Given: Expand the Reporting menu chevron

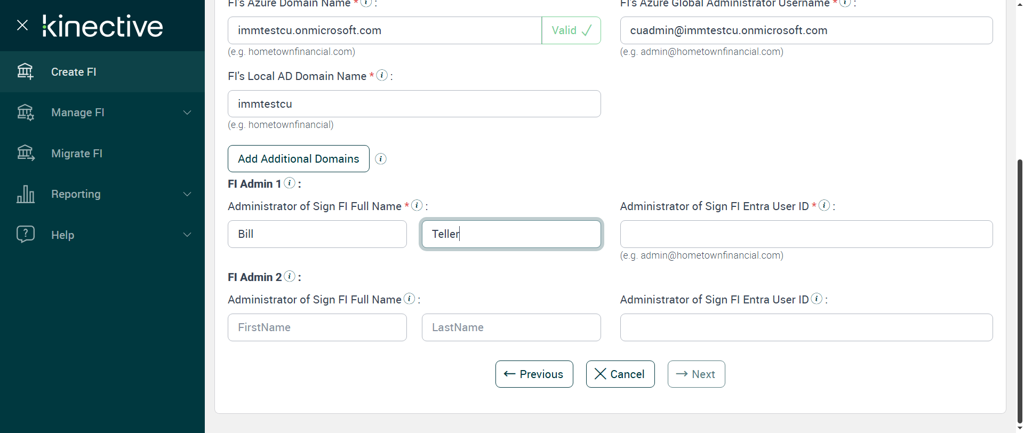Looking at the screenshot, I should tap(187, 194).
